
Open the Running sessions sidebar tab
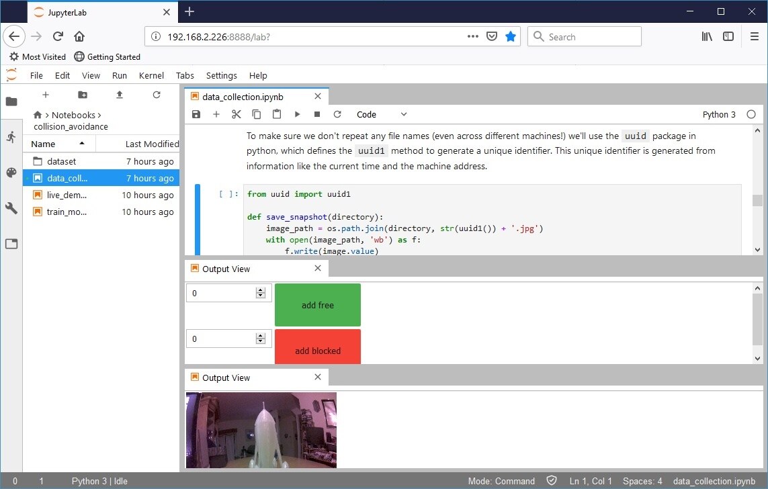click(11, 137)
